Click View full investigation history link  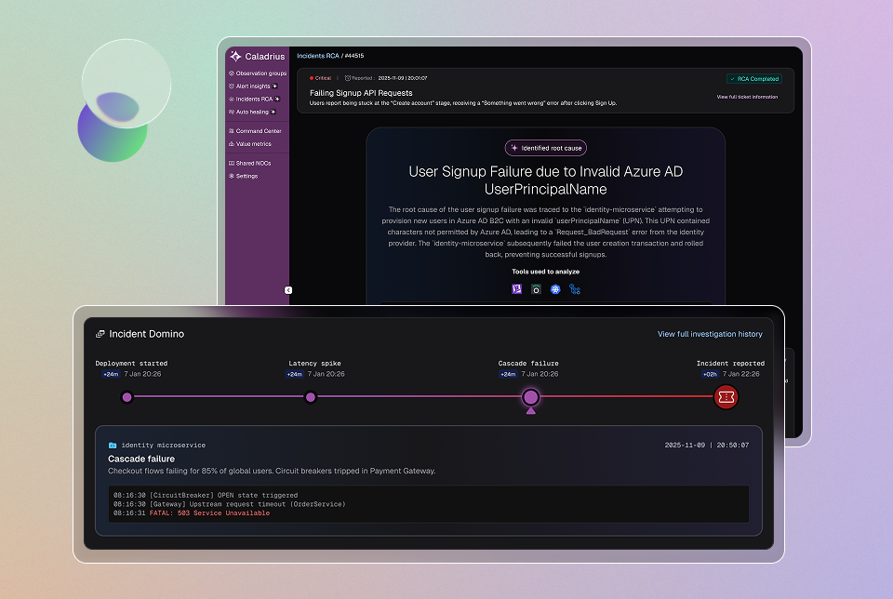710,334
